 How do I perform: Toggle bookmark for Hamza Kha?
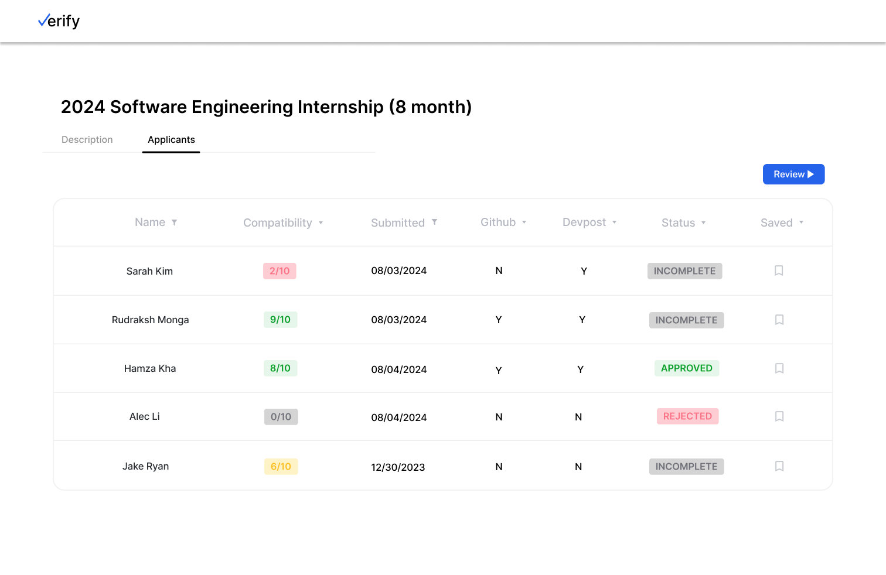click(x=779, y=368)
